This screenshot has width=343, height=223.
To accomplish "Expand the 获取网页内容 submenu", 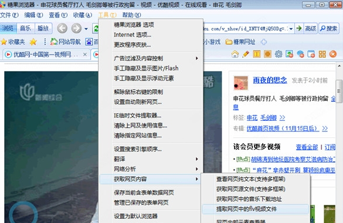I will (x=151, y=179).
